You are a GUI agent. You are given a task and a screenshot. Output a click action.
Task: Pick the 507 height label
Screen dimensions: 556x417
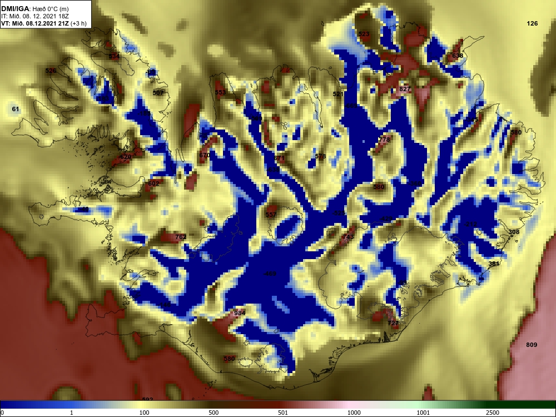158,93
